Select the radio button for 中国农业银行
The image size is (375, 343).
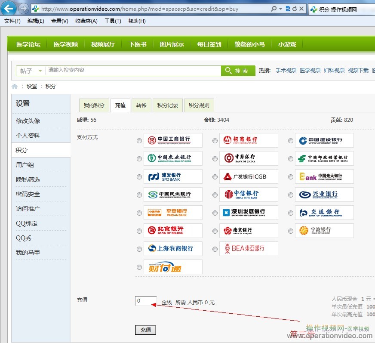[x=139, y=159]
